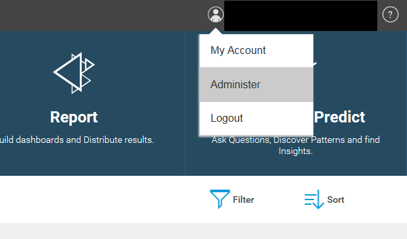Click the Ask Questions, Discover Patterns description
407x239 pixels.
click(296, 140)
